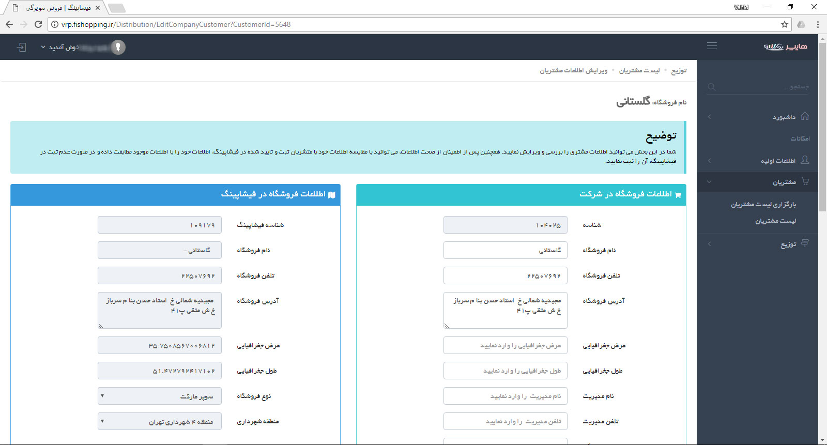Click the hamburger menu icon
The height and width of the screenshot is (445, 827).
[712, 46]
